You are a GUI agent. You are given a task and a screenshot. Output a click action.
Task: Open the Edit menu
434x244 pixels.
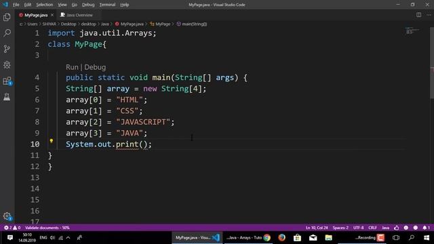pos(27,5)
